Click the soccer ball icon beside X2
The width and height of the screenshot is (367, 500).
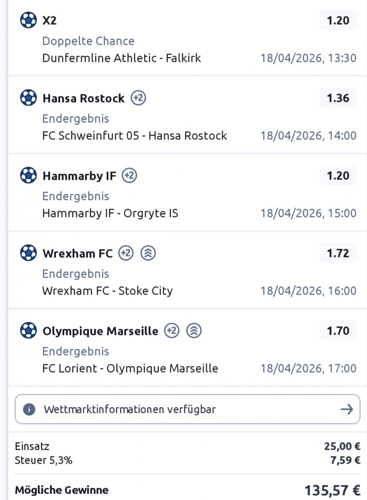click(x=28, y=20)
